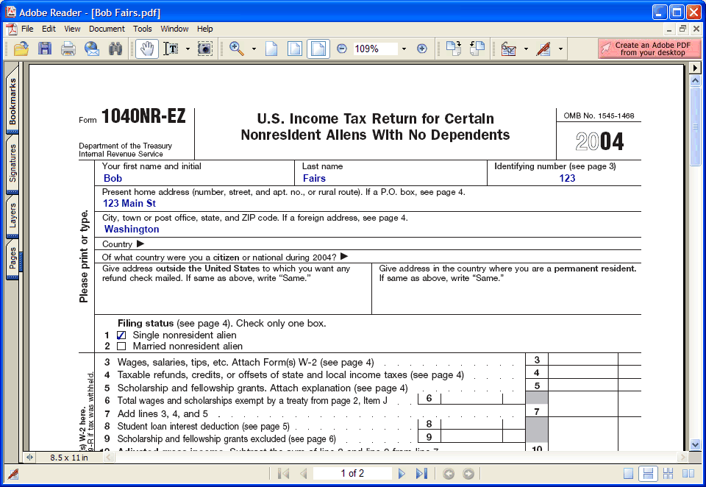706x487 pixels.
Task: Go to the last page
Action: click(x=421, y=474)
